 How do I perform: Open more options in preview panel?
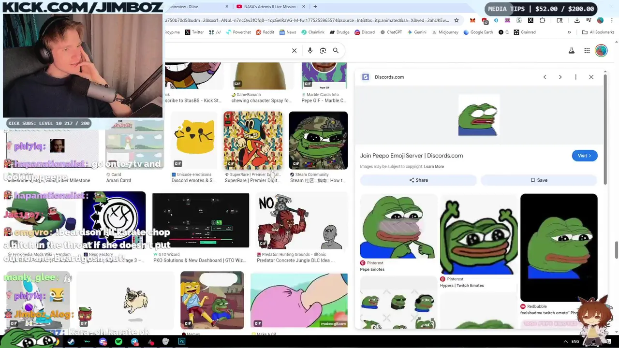[575, 77]
